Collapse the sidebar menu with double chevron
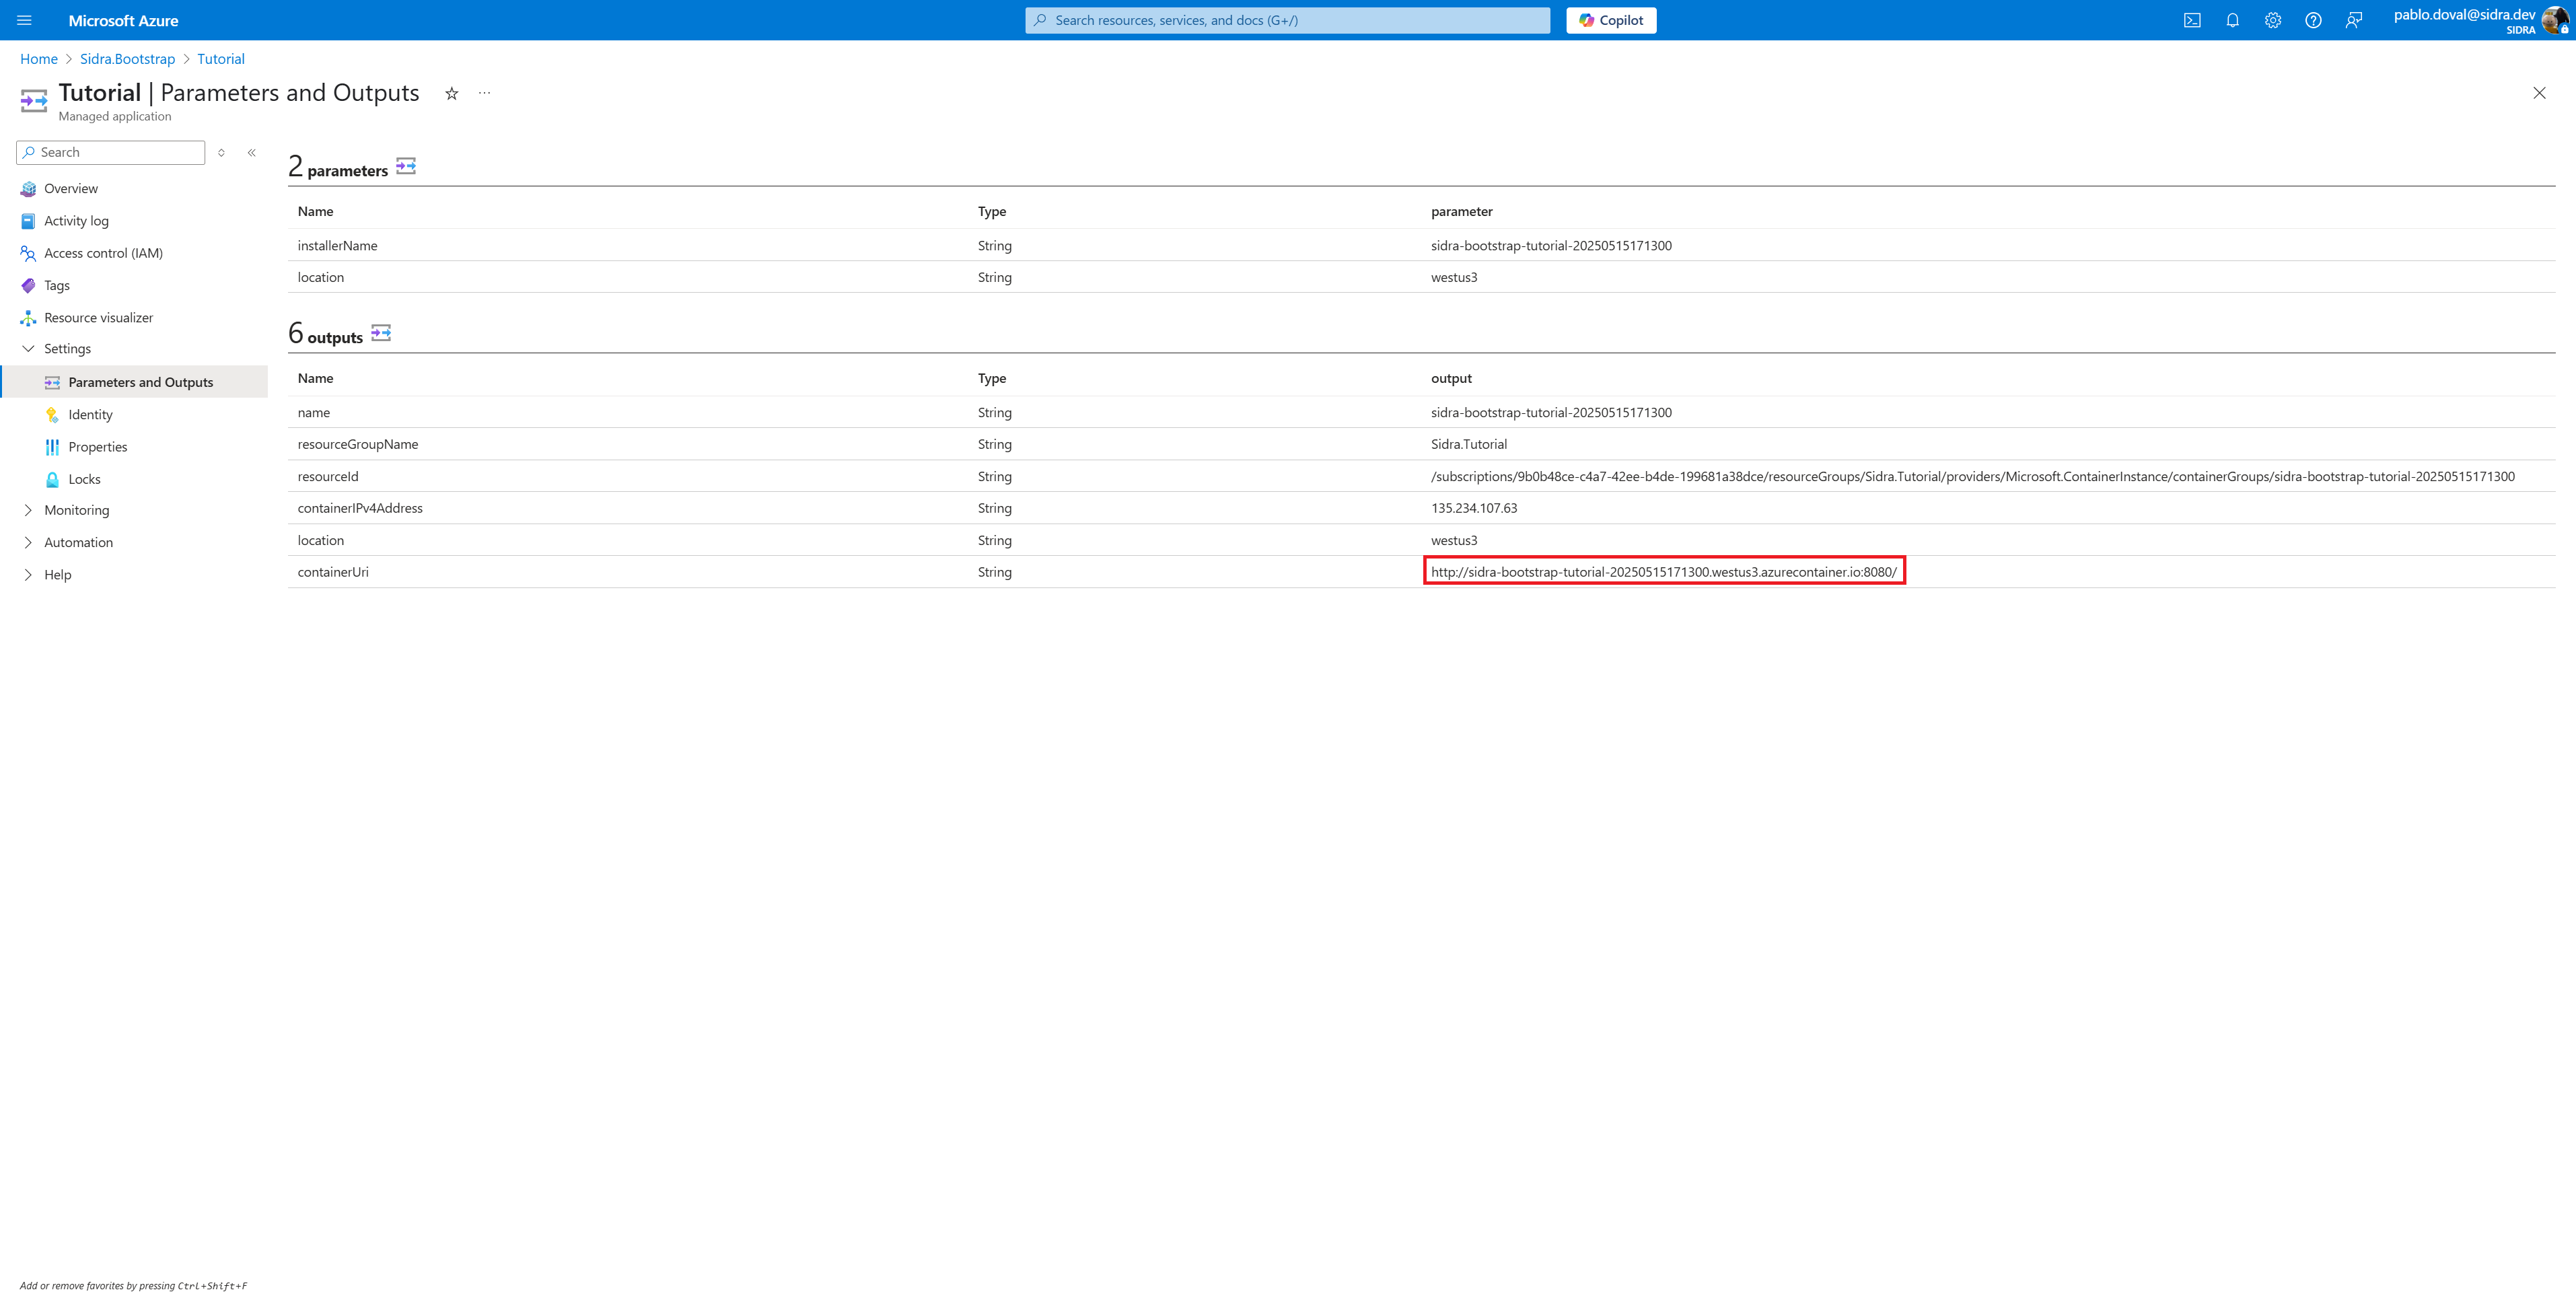2576x1296 pixels. 252,153
